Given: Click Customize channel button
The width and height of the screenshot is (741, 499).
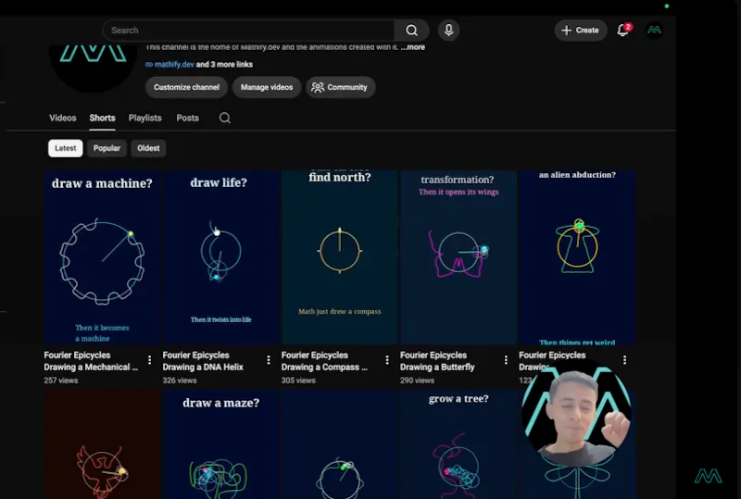Looking at the screenshot, I should pyautogui.click(x=186, y=87).
